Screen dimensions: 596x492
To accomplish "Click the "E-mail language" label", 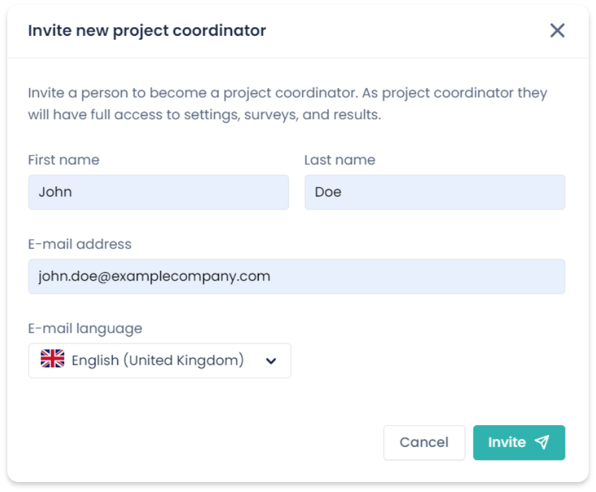I will [85, 328].
